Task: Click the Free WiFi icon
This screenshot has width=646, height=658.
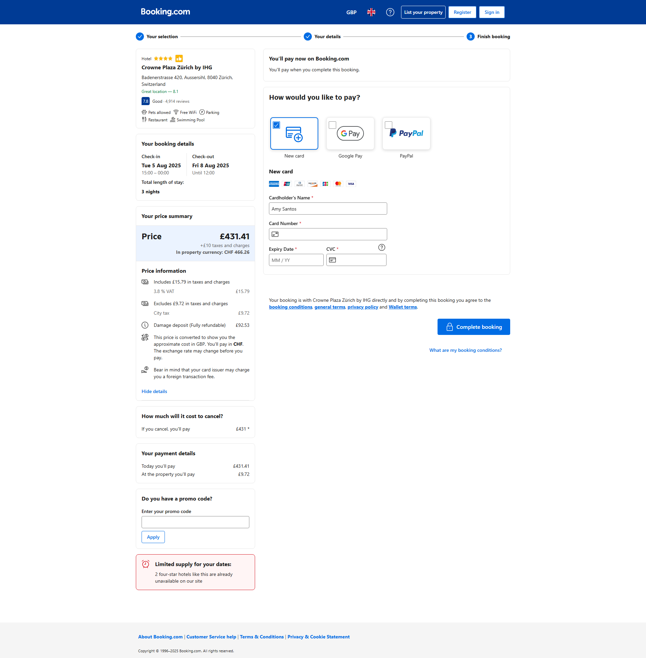Action: point(176,112)
